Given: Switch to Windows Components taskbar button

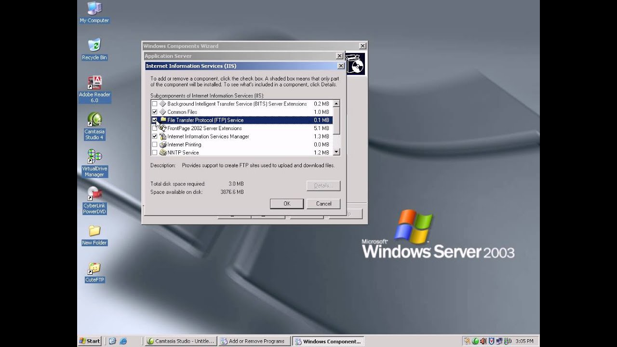Looking at the screenshot, I should pyautogui.click(x=328, y=341).
